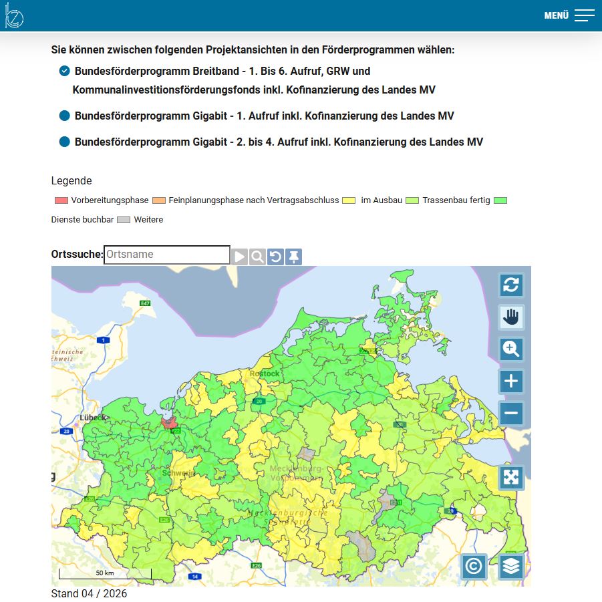Screen dimensions: 602x602
Task: Reset the place search with the undo icon
Action: coord(275,257)
